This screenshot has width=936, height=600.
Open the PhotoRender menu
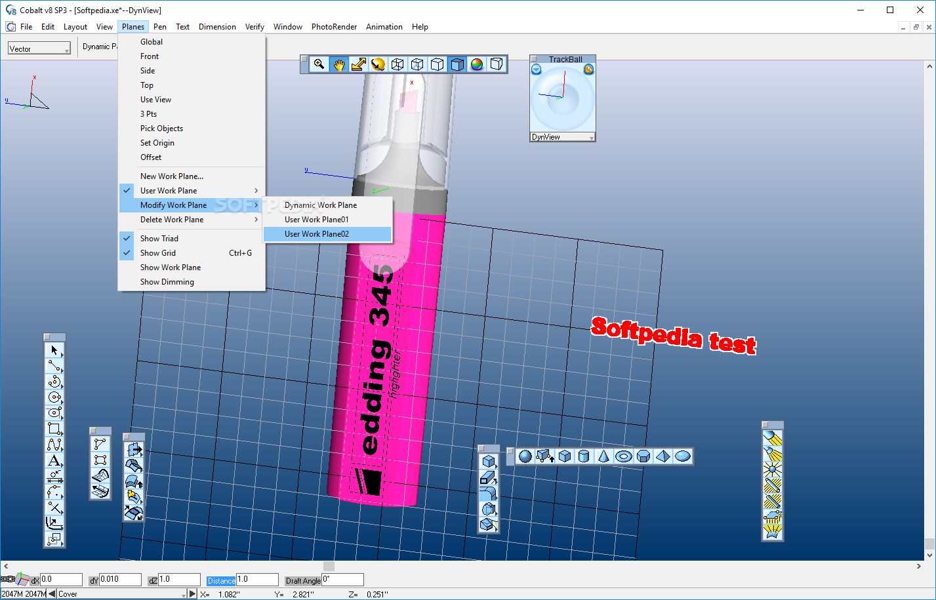pyautogui.click(x=334, y=27)
